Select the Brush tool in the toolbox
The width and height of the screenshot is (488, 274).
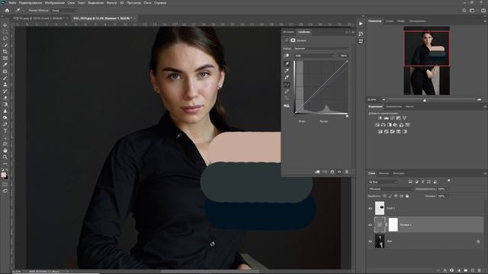(x=5, y=78)
